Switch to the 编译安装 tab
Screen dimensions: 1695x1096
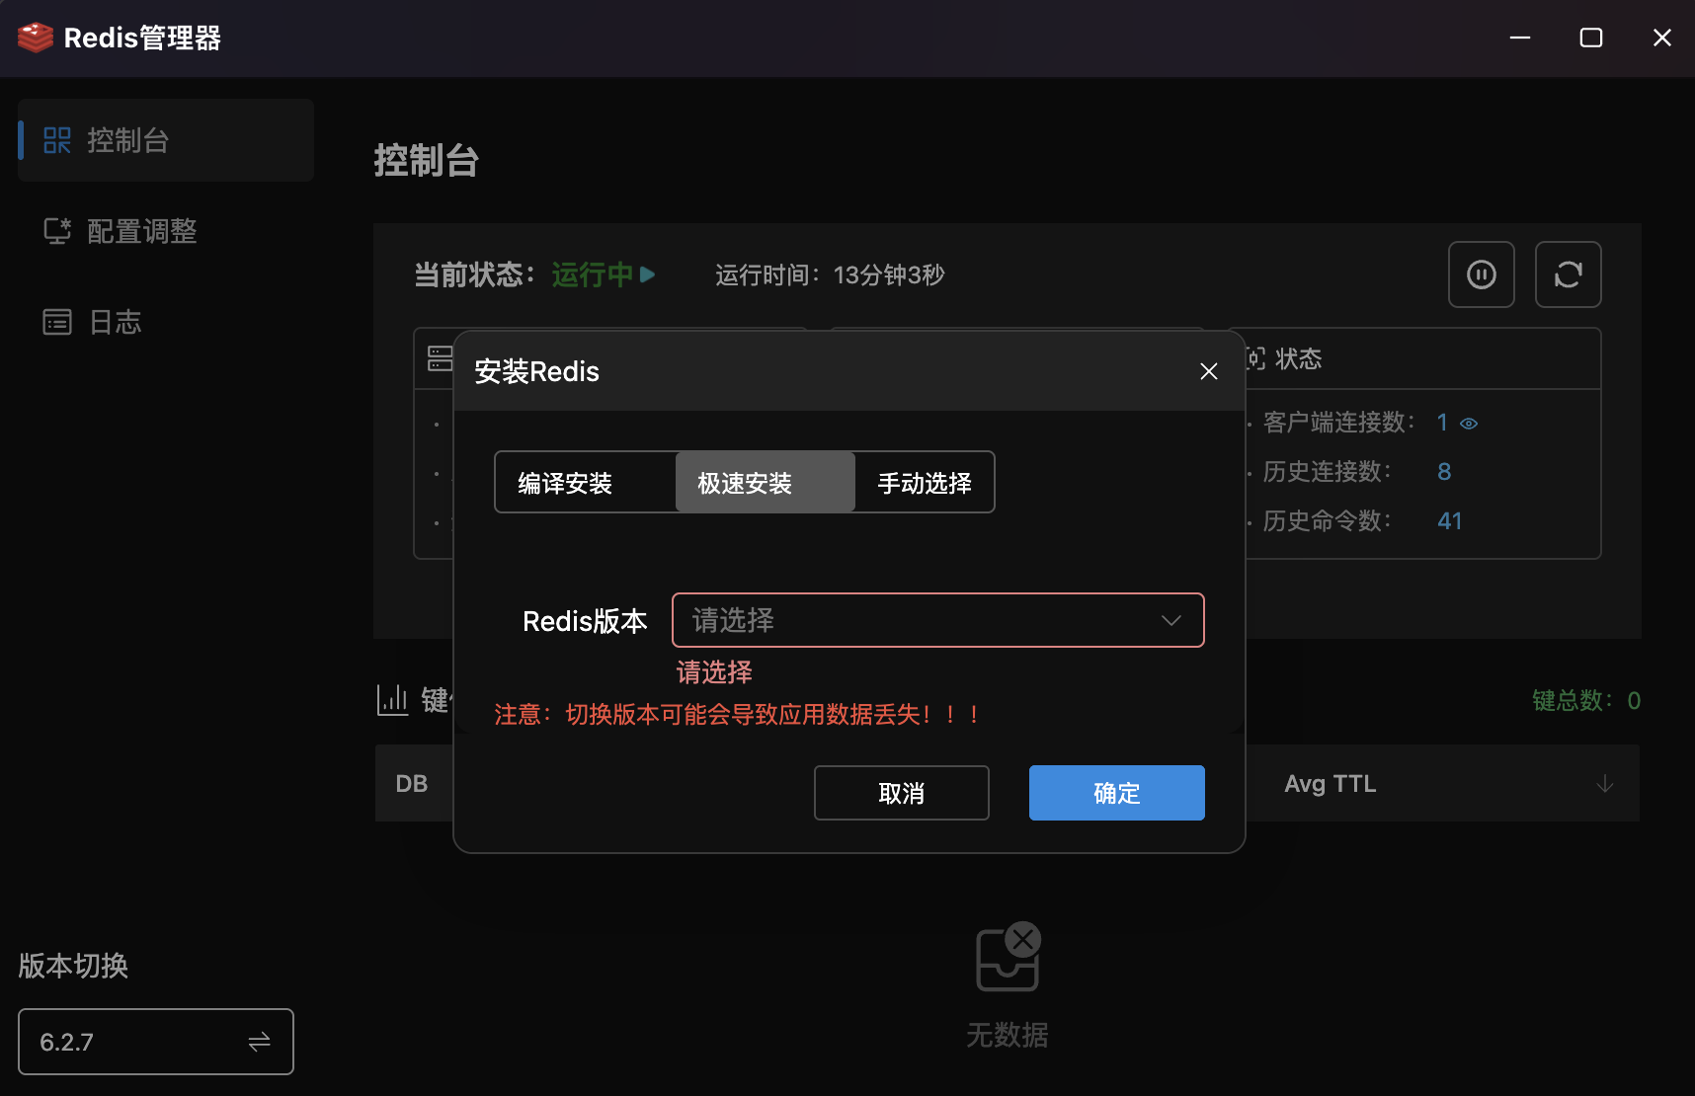(x=585, y=483)
